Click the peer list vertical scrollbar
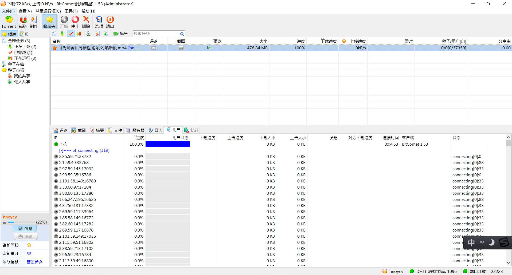The height and width of the screenshot is (275, 512). pyautogui.click(x=508, y=200)
